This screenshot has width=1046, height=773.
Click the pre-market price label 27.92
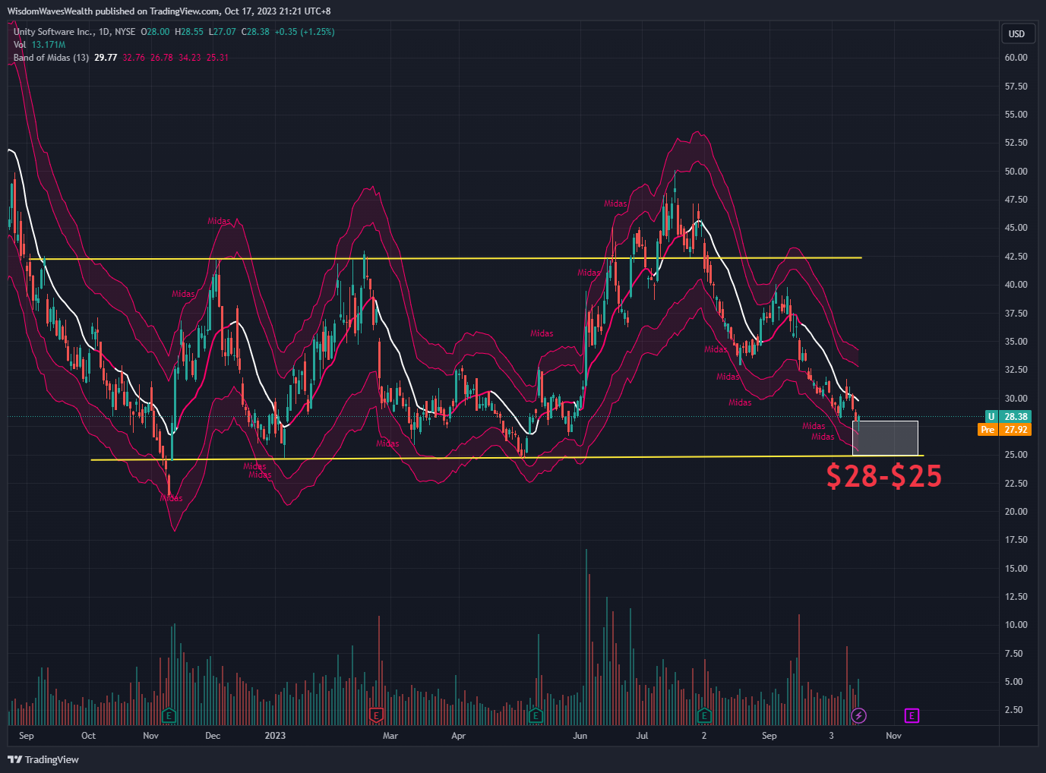tap(1016, 429)
